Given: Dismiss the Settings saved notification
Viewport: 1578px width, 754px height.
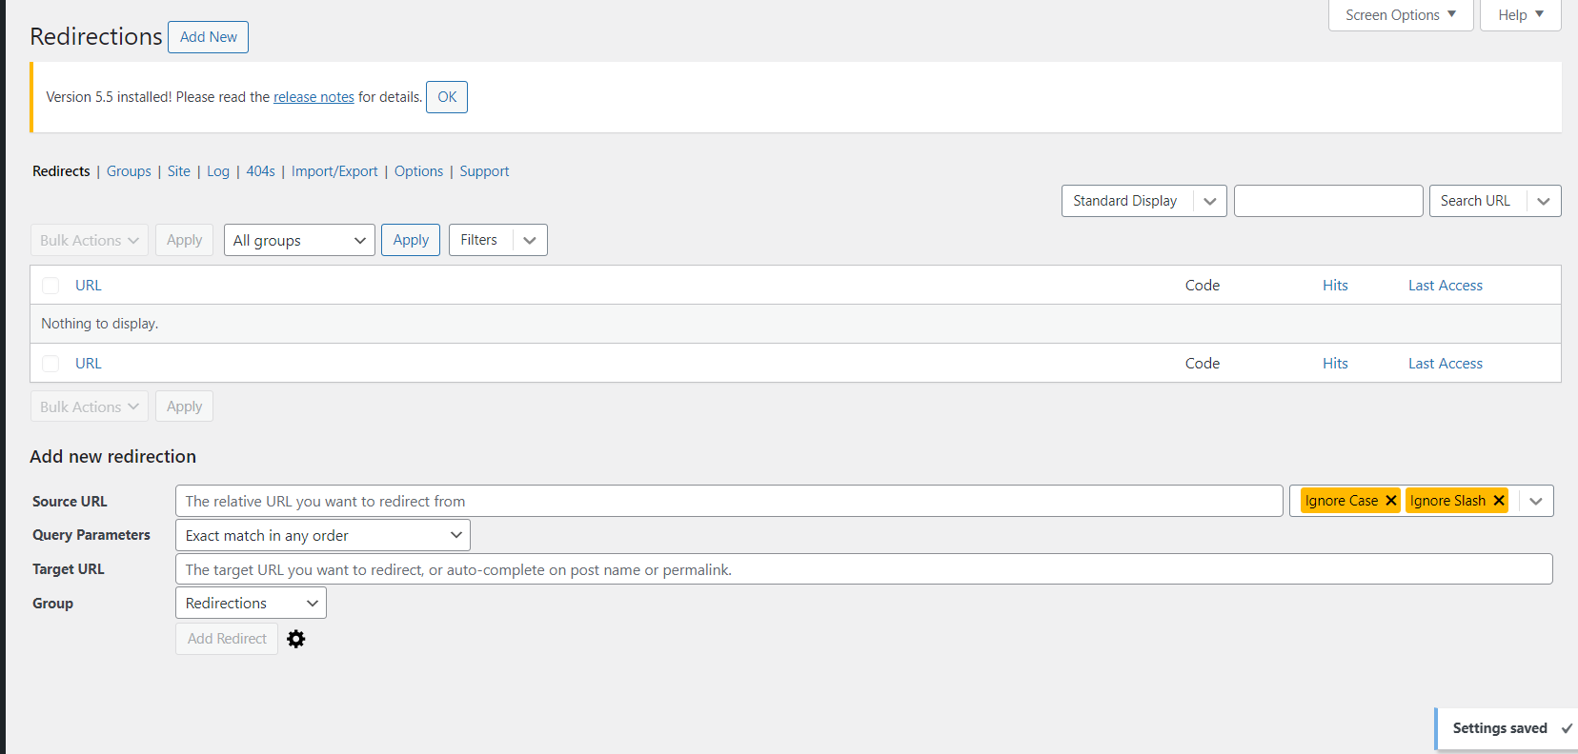Looking at the screenshot, I should point(1566,728).
